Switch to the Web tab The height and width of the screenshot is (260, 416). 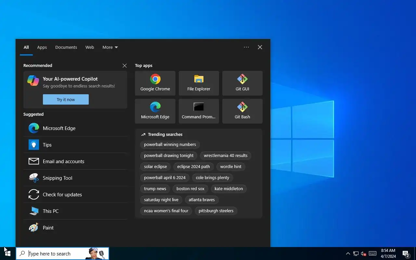point(90,47)
